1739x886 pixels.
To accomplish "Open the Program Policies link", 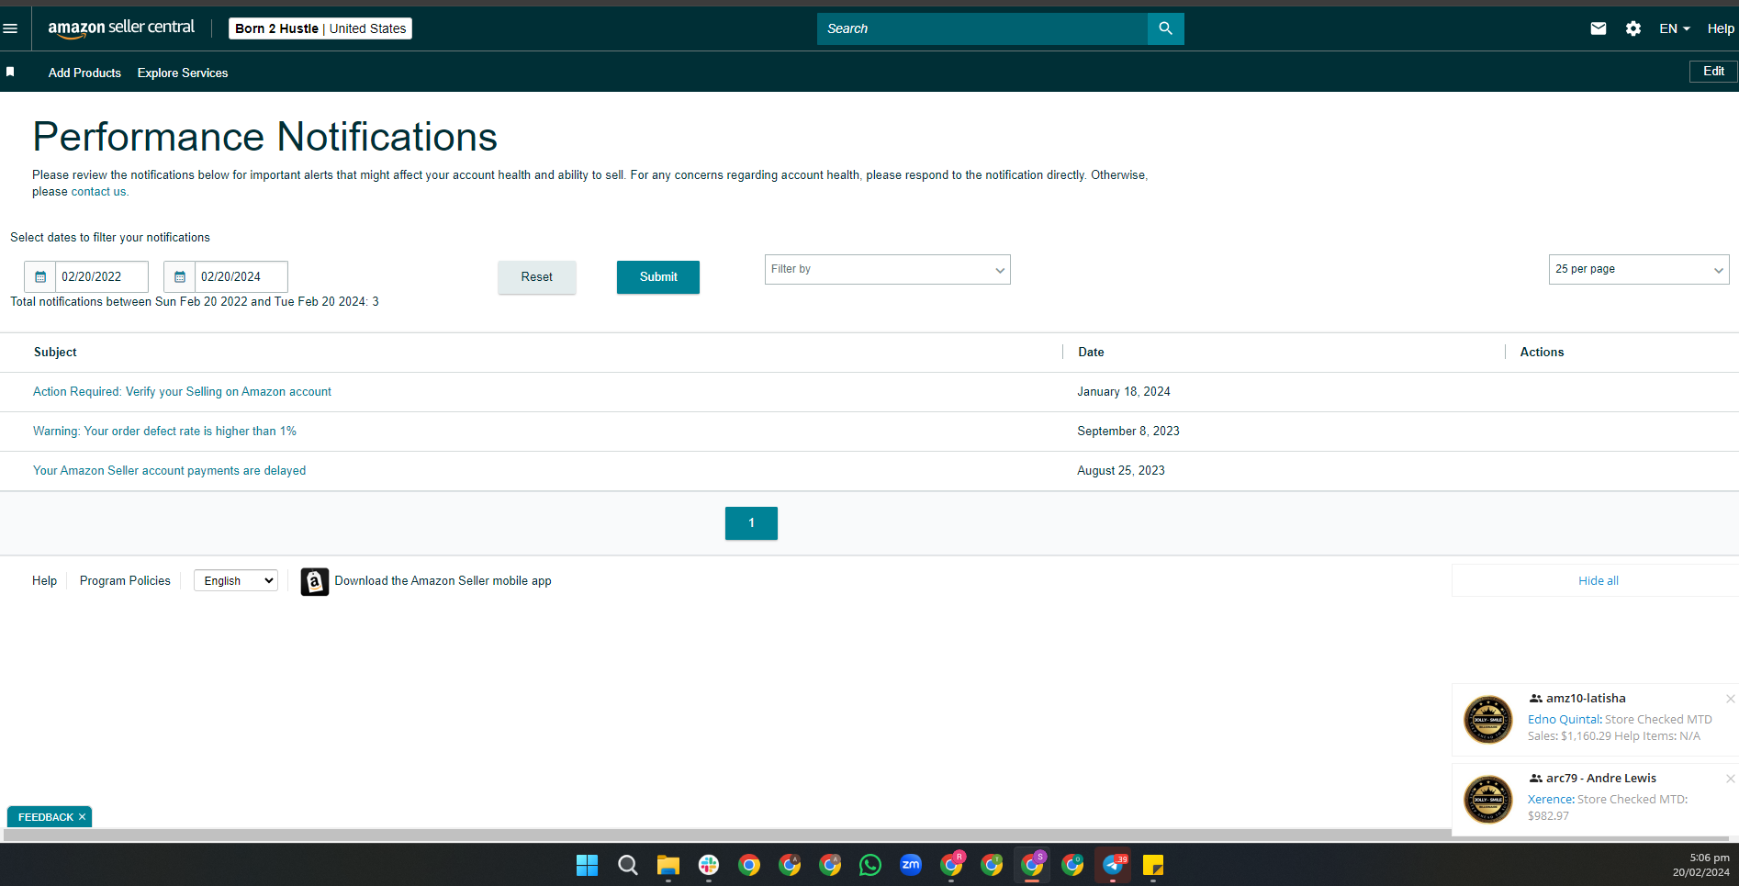I will 125,581.
